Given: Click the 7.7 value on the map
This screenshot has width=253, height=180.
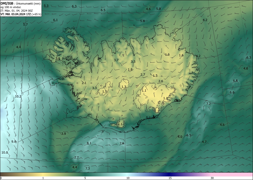Looking at the screenshot, I should tap(76, 157).
